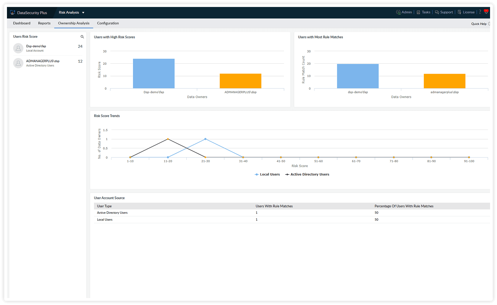Click blue Dsp-demo\fap bar in High Risk Scores
Image resolution: width=497 pixels, height=305 pixels.
154,74
